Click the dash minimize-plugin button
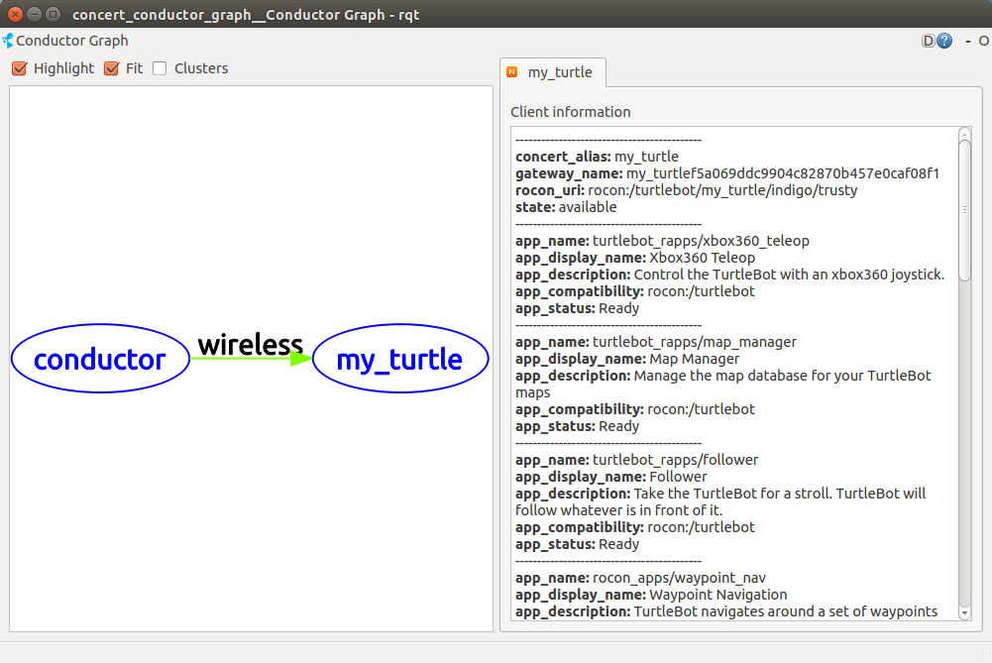 (968, 41)
